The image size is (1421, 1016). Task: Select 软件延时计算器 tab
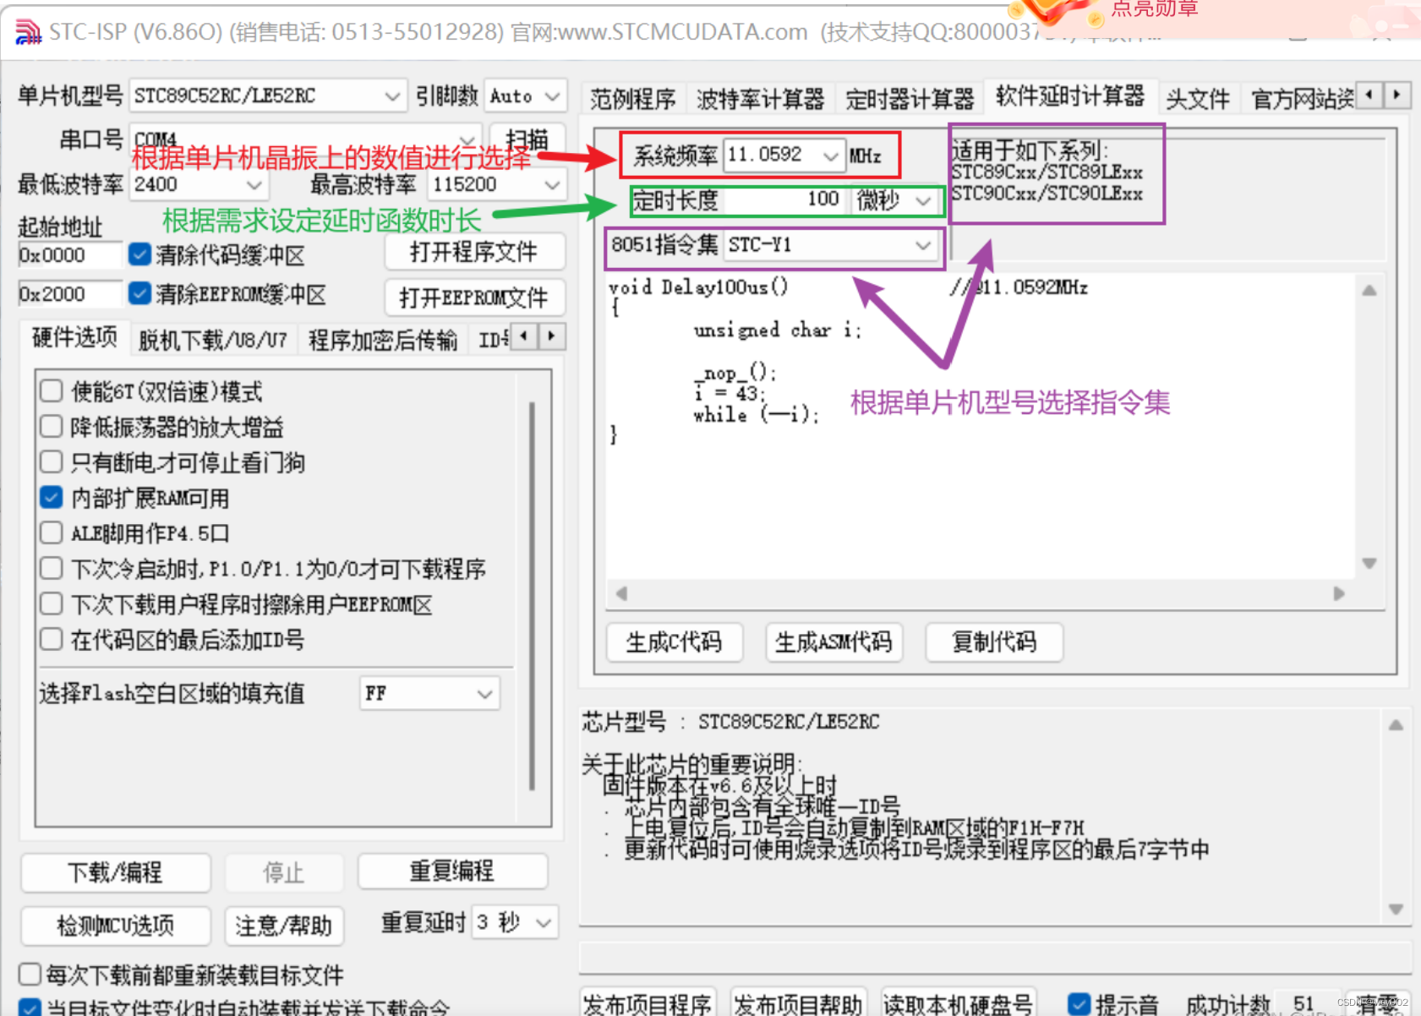click(x=1070, y=96)
